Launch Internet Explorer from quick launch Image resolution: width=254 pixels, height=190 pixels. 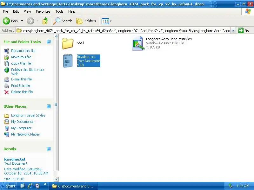30,186
